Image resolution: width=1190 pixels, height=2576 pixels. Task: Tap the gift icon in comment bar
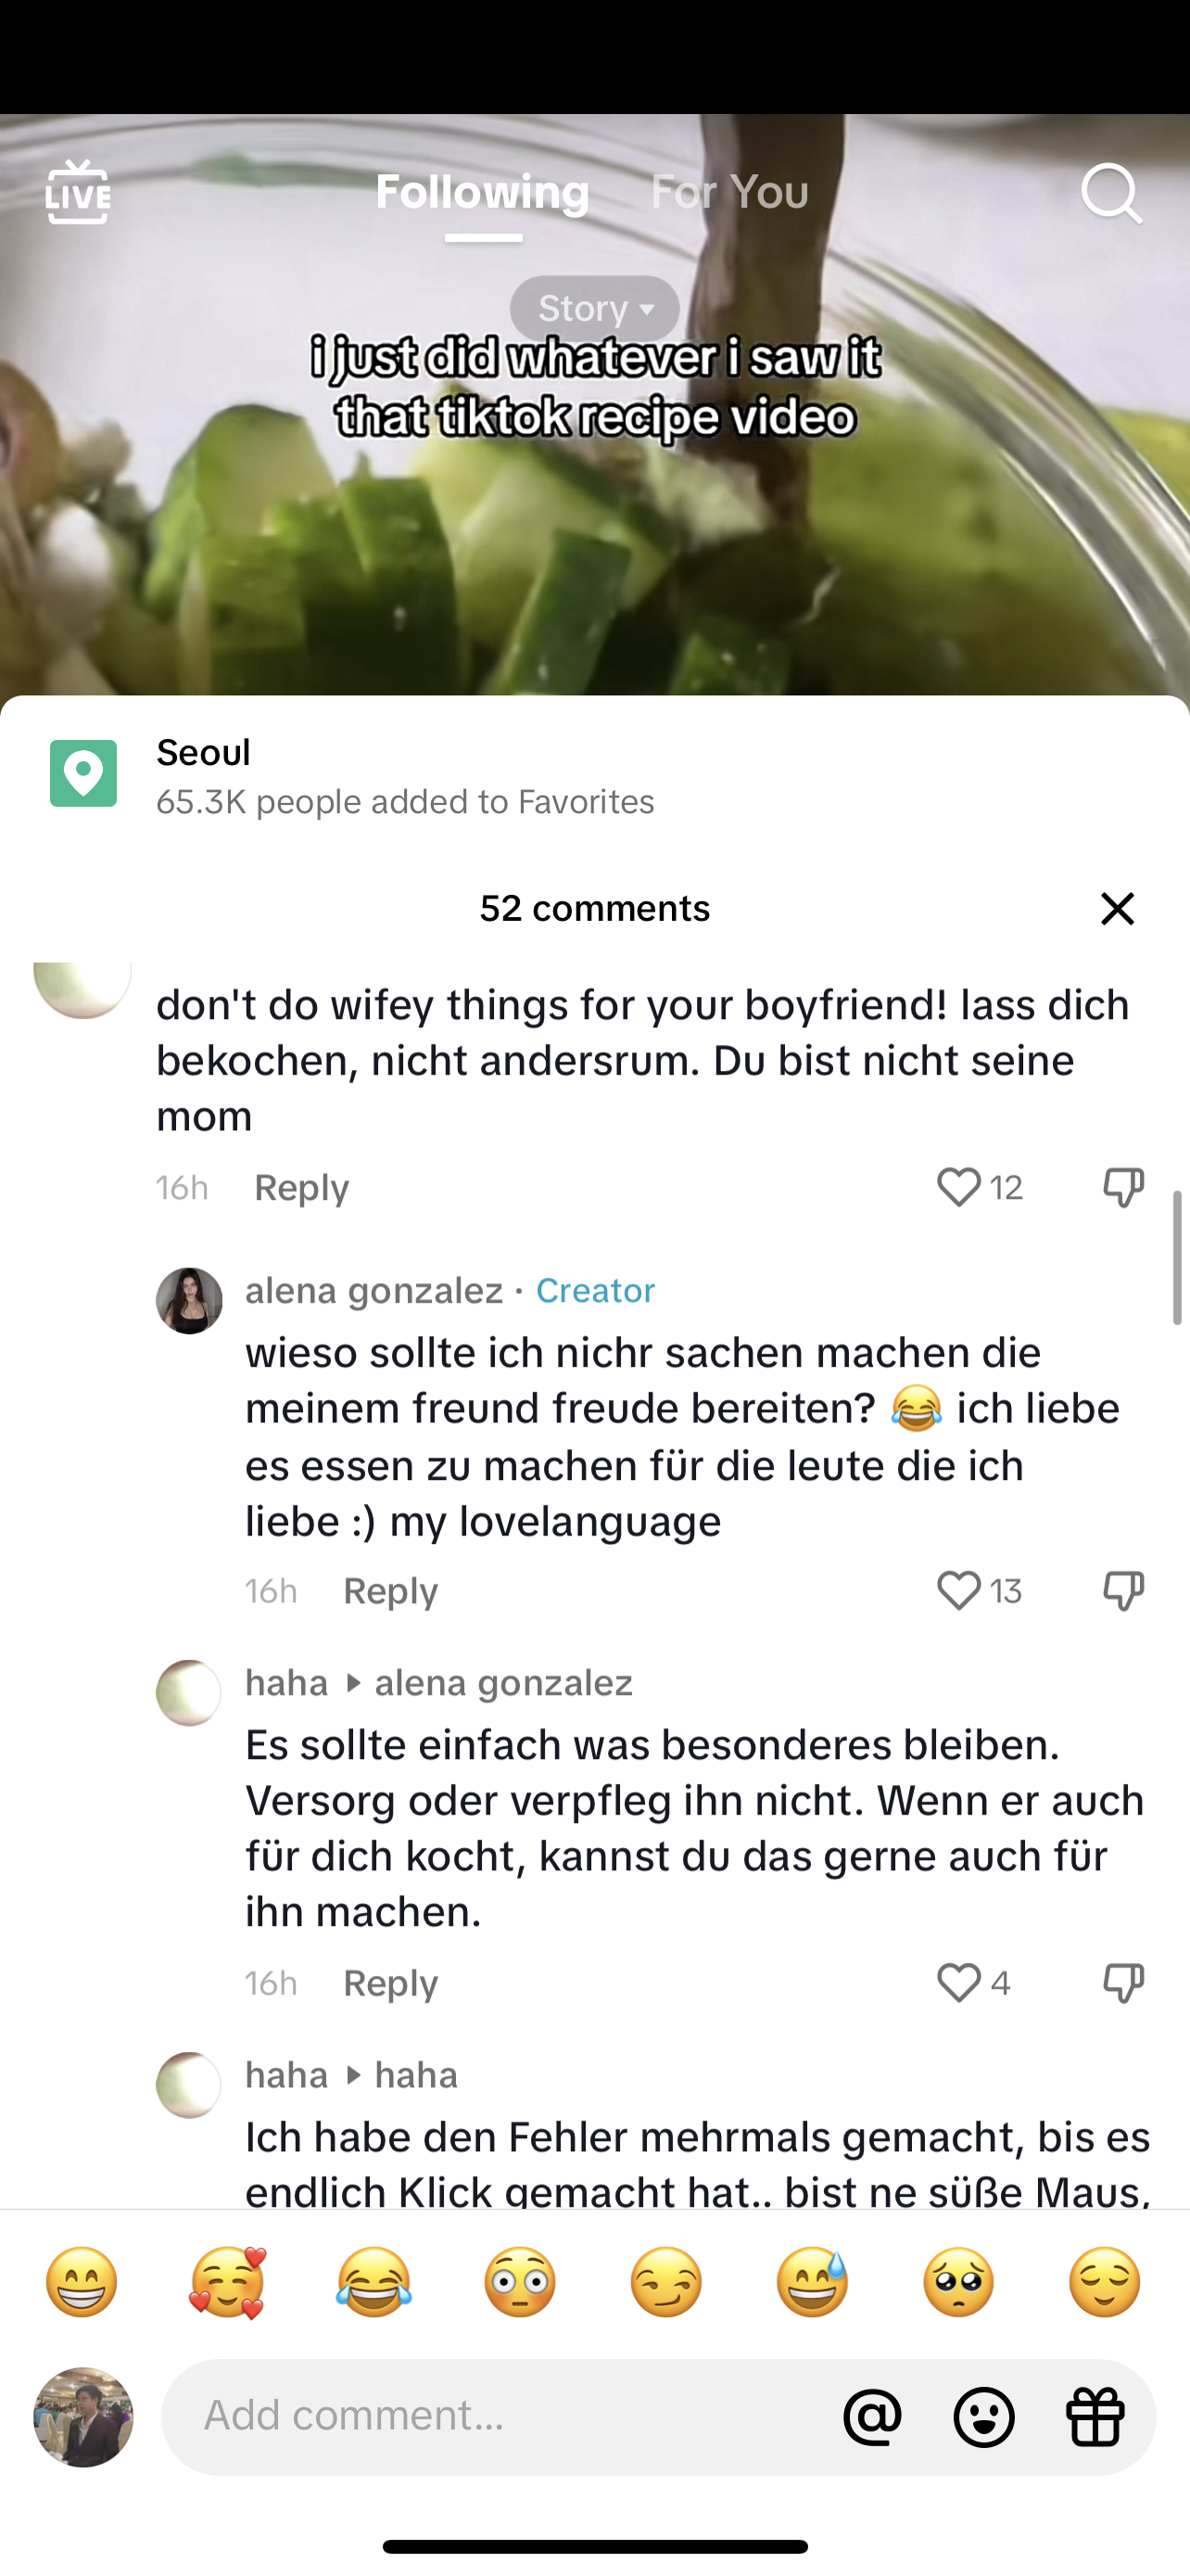pyautogui.click(x=1096, y=2417)
